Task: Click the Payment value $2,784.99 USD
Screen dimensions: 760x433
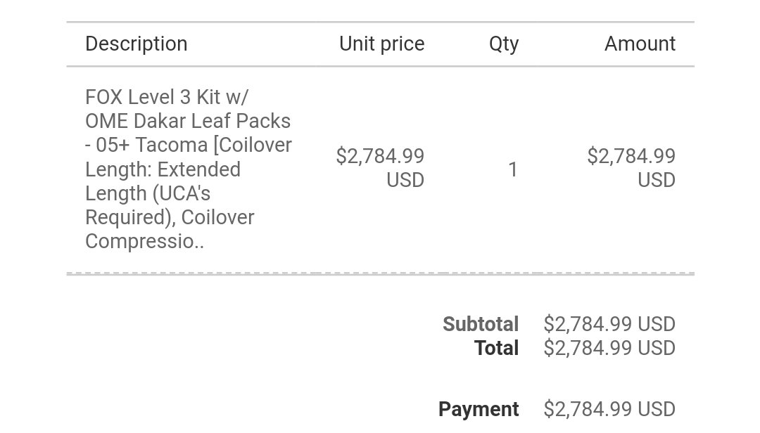Action: [609, 409]
